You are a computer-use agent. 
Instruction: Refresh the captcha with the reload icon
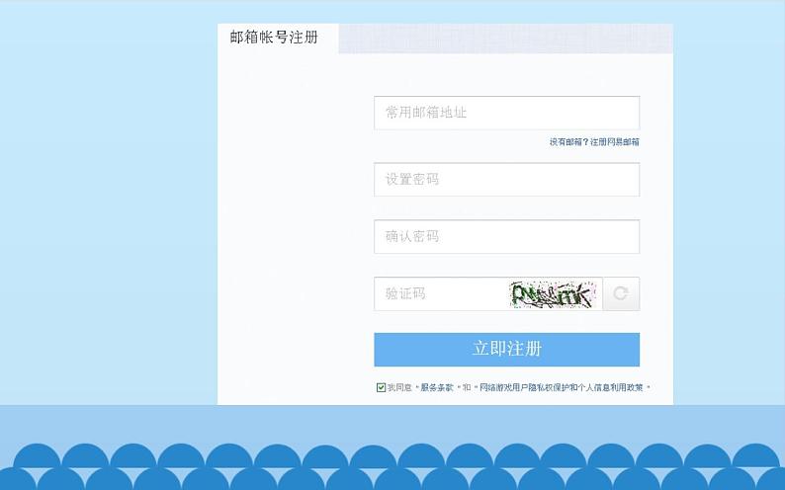[621, 294]
